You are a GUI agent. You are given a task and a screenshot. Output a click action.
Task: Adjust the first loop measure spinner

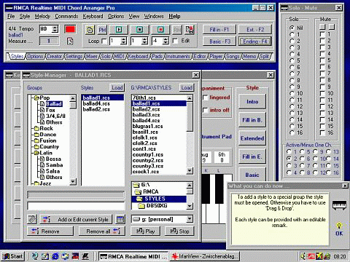[123, 41]
